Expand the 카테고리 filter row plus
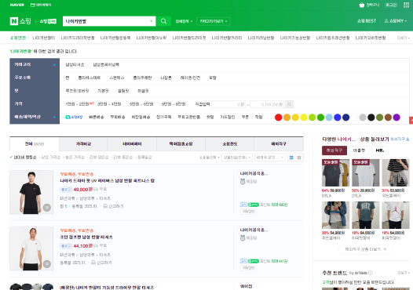The image size is (413, 290). click(54, 65)
